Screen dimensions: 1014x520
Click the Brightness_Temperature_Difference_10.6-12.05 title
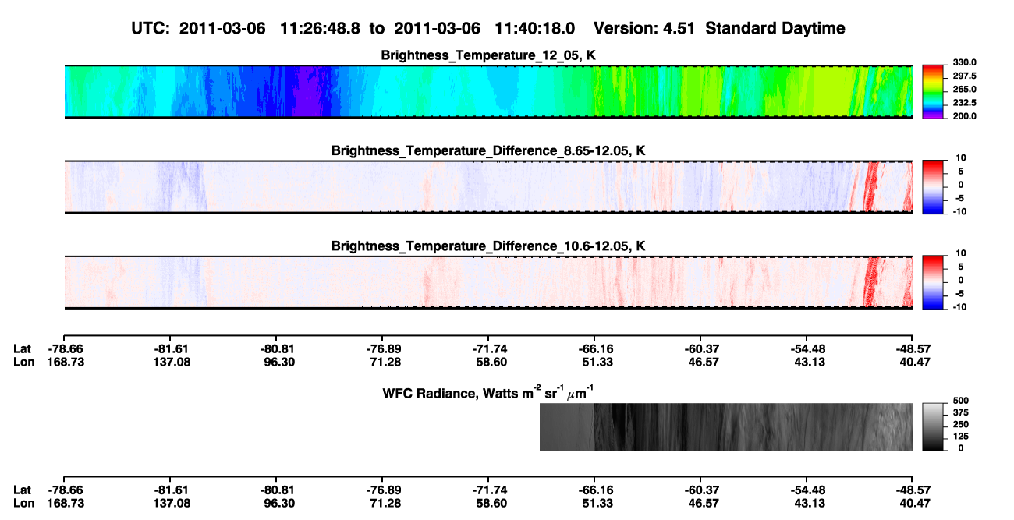tap(488, 246)
